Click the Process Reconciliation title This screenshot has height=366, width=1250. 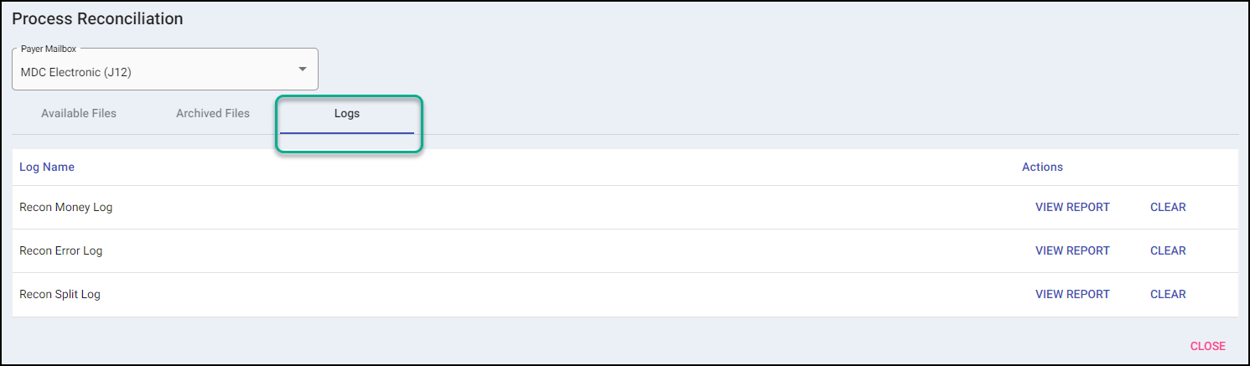coord(97,18)
